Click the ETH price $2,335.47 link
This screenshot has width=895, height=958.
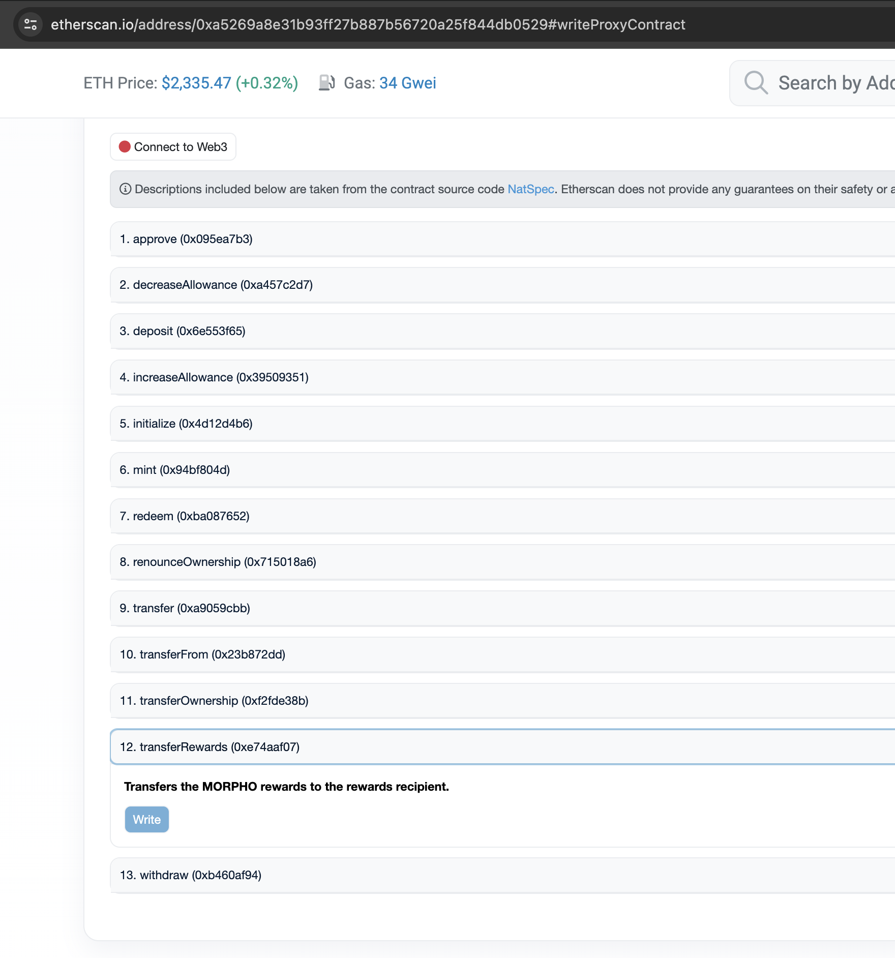[196, 83]
